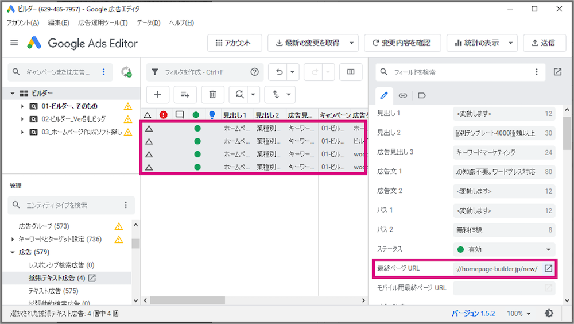Viewport: 574px width, 324px height.
Task: Open the hamburger navigation menu
Action: click(14, 43)
